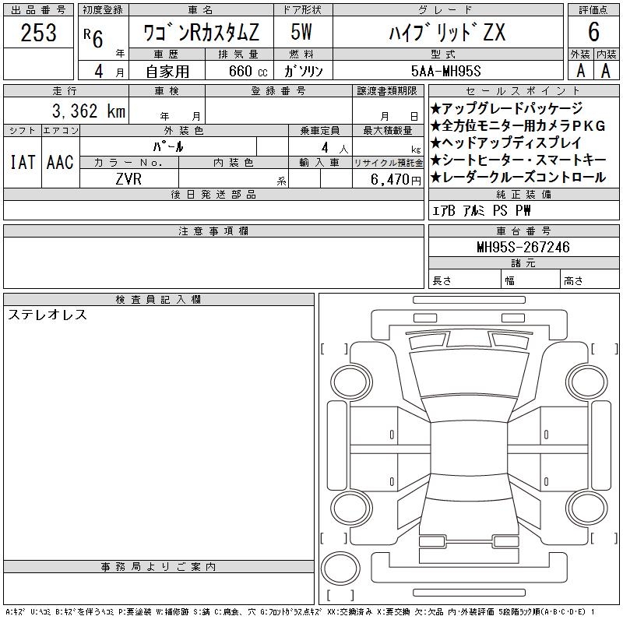The image size is (623, 623).
Task: Click the 純正装備 header
Action: 523,194
